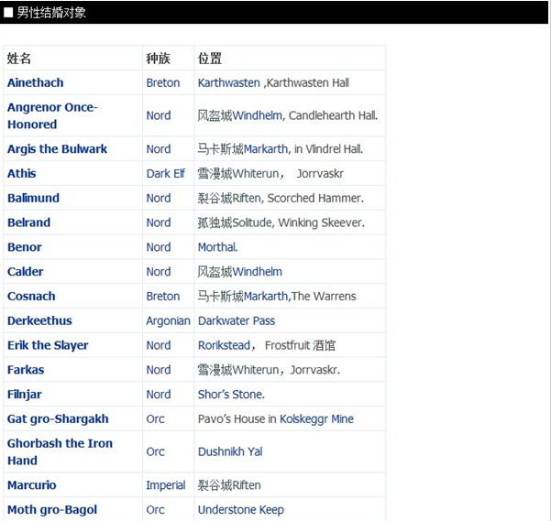
Task: Open Markarth link in Cosnach row
Action: coord(266,296)
